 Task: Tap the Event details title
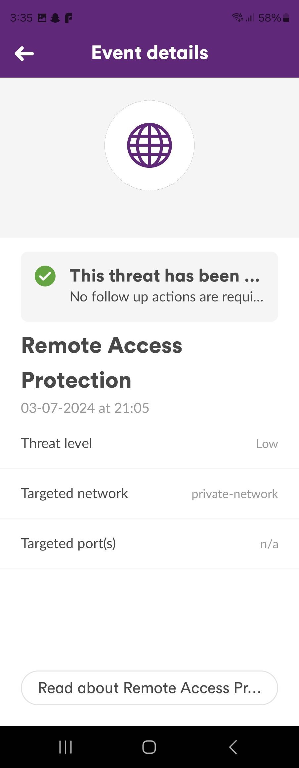point(150,53)
